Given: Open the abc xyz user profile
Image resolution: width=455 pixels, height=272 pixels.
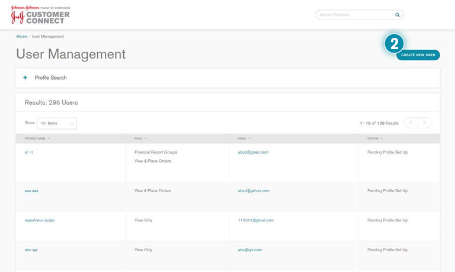Looking at the screenshot, I should click(x=31, y=250).
